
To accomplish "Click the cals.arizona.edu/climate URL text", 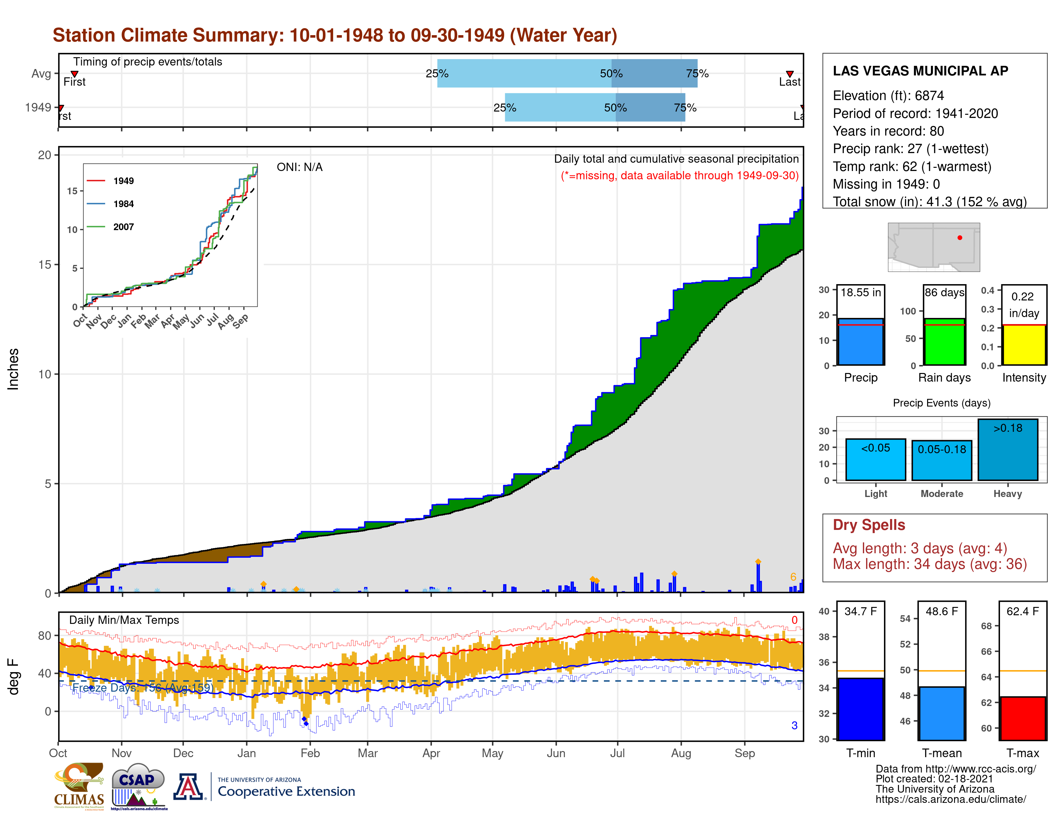I will pyautogui.click(x=951, y=799).
